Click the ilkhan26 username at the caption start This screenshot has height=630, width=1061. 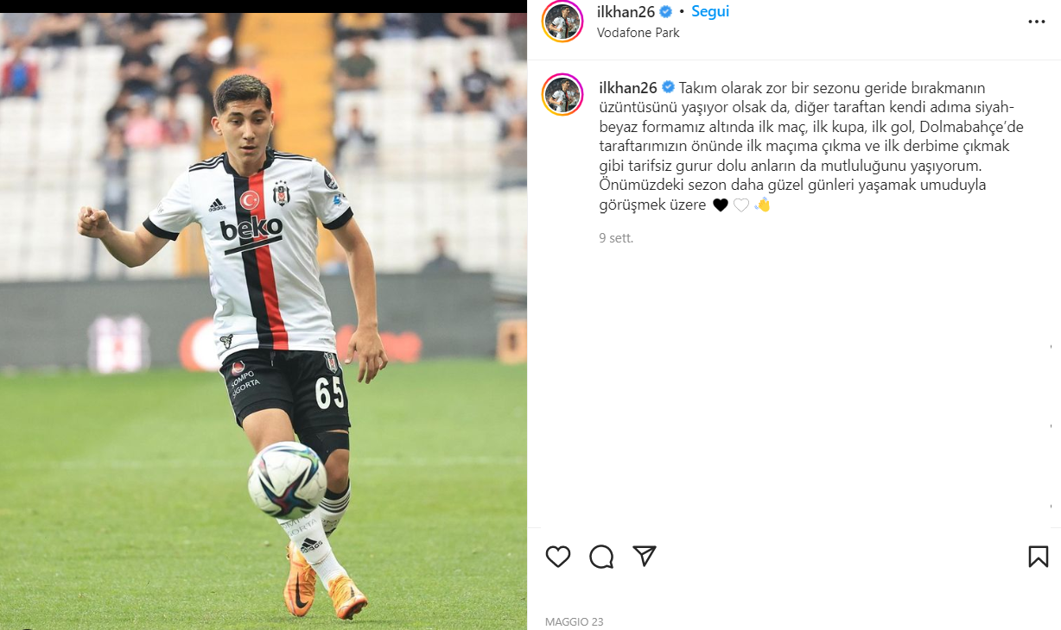pos(628,87)
